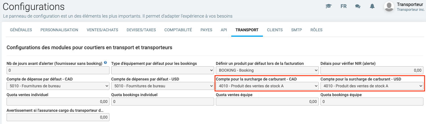The height and width of the screenshot is (124, 426).
Task: Select the Rôles tab
Action: pos(316,30)
